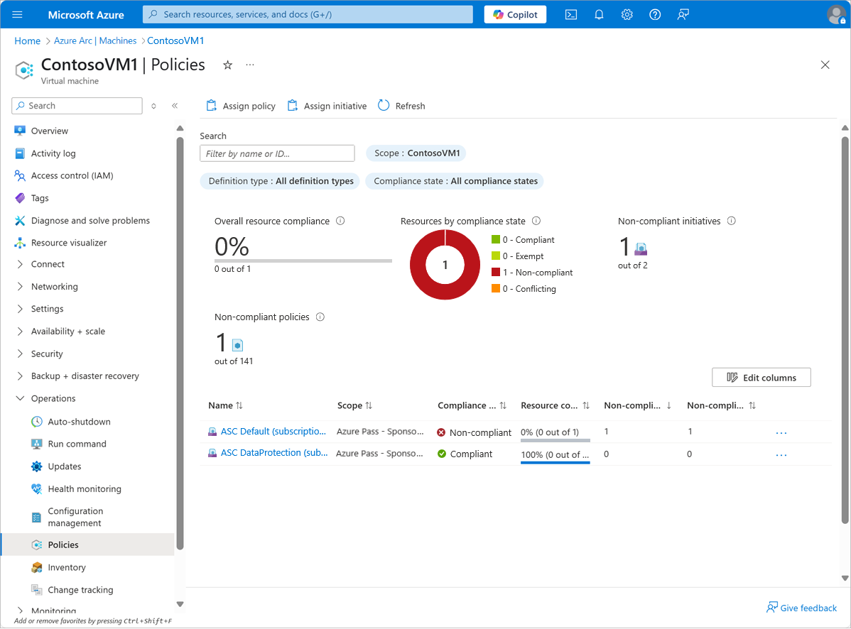Click Assign policy
851x629 pixels.
[x=241, y=106]
